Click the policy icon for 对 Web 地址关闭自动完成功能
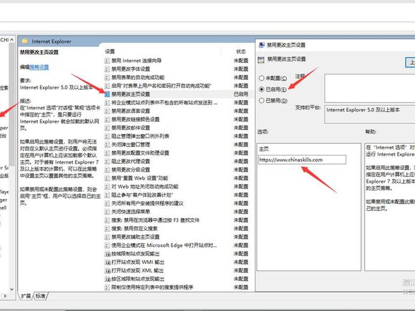Viewport: 415px width, 311px height. (x=107, y=187)
